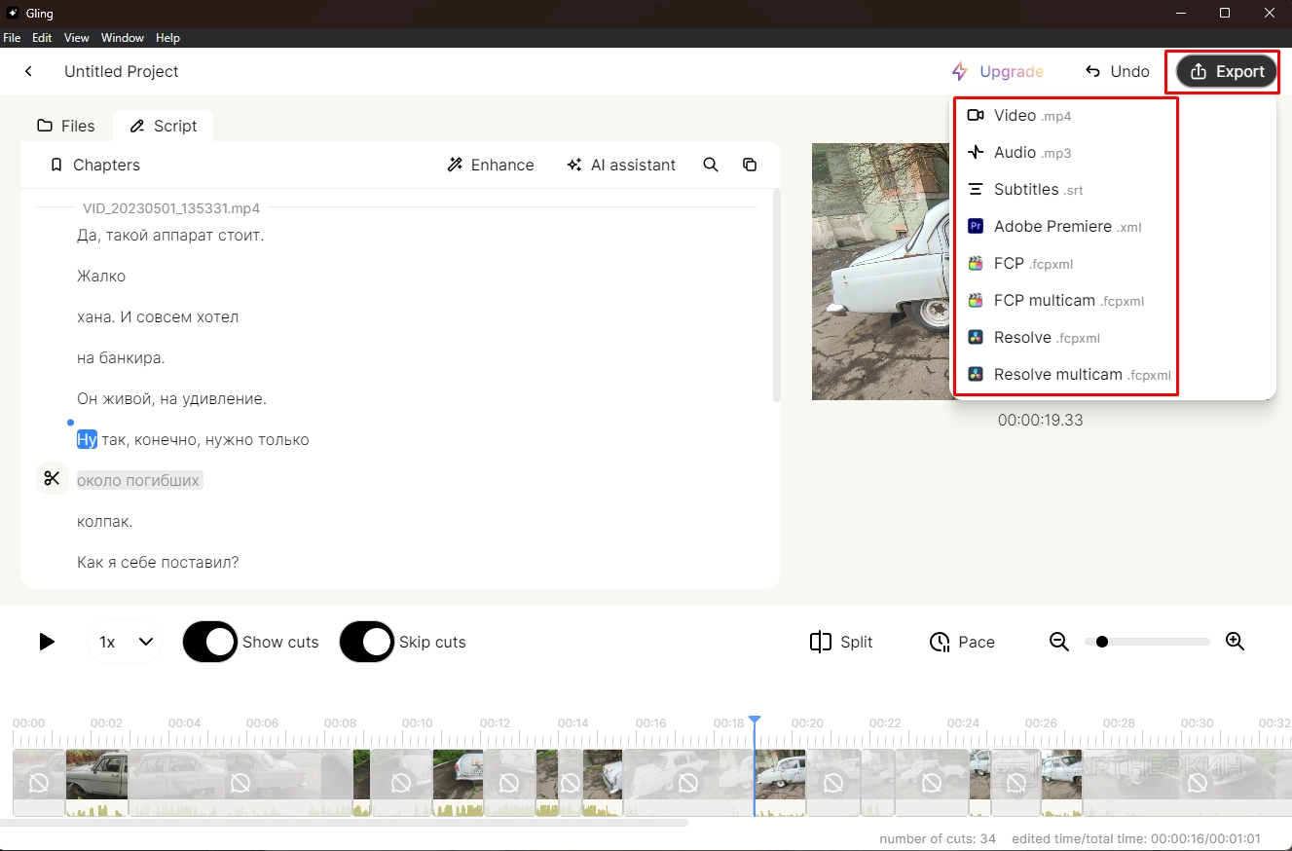Open the Chapters panel
The image size is (1292, 851).
click(95, 165)
